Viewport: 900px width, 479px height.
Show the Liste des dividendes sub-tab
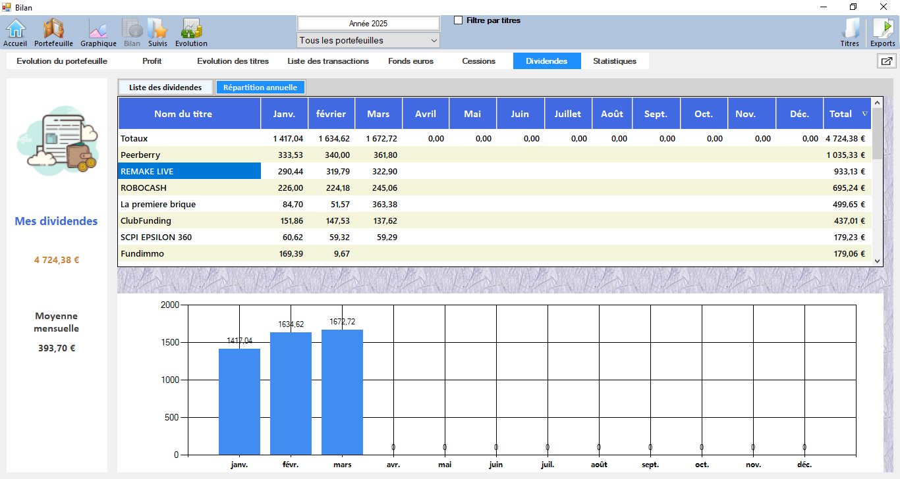point(165,87)
